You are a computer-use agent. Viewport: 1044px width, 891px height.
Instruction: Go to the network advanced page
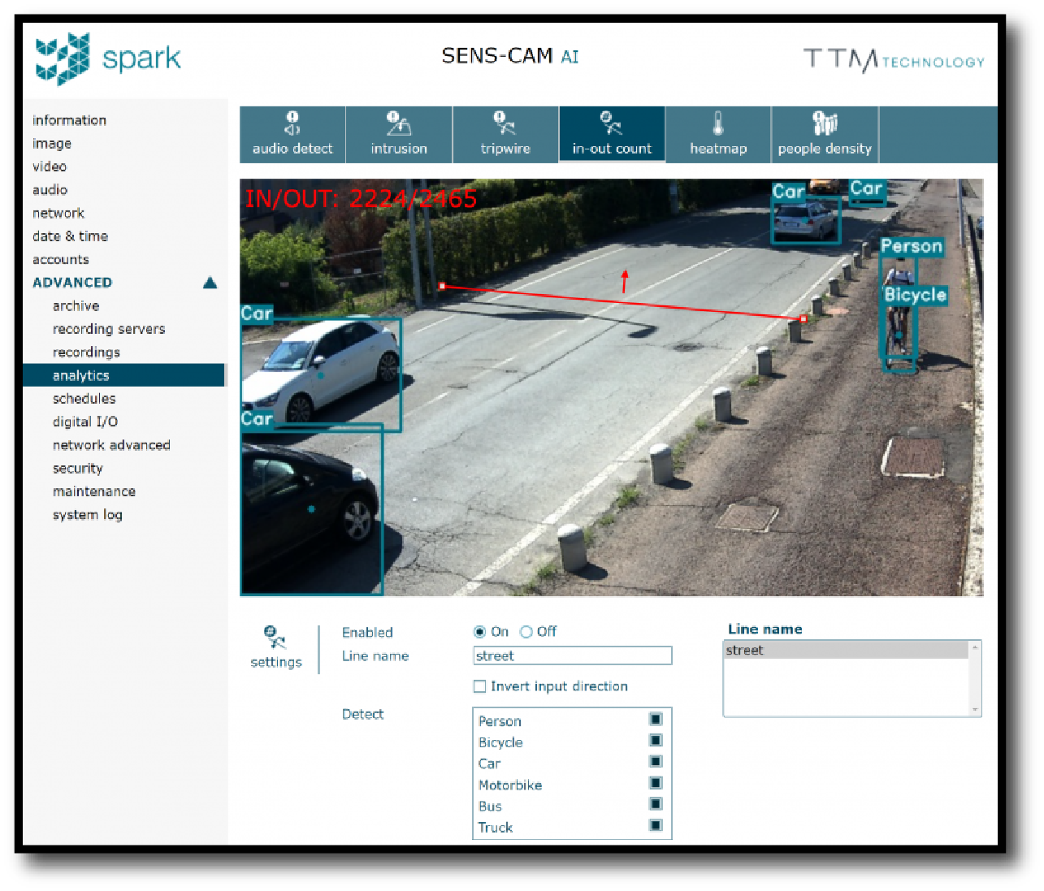[111, 445]
